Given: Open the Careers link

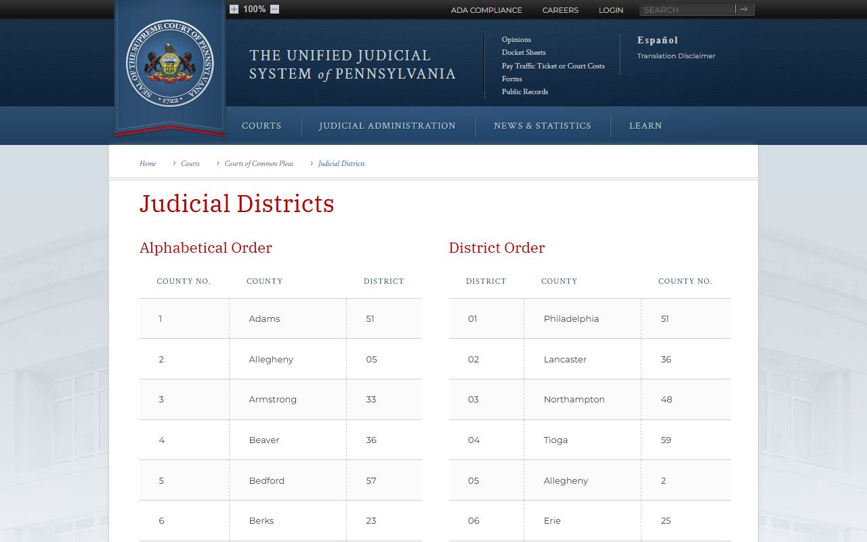Looking at the screenshot, I should click(x=560, y=10).
